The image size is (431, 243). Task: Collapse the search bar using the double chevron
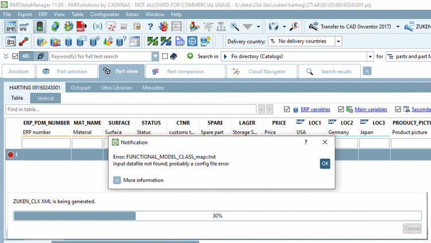tap(6, 56)
